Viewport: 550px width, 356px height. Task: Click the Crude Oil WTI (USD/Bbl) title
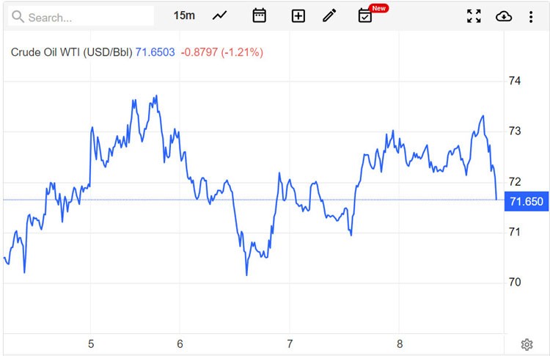coord(71,52)
